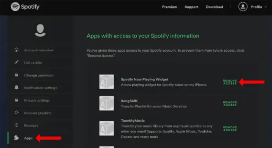
Task: Select Change password in sidebar
Action: 39,75
